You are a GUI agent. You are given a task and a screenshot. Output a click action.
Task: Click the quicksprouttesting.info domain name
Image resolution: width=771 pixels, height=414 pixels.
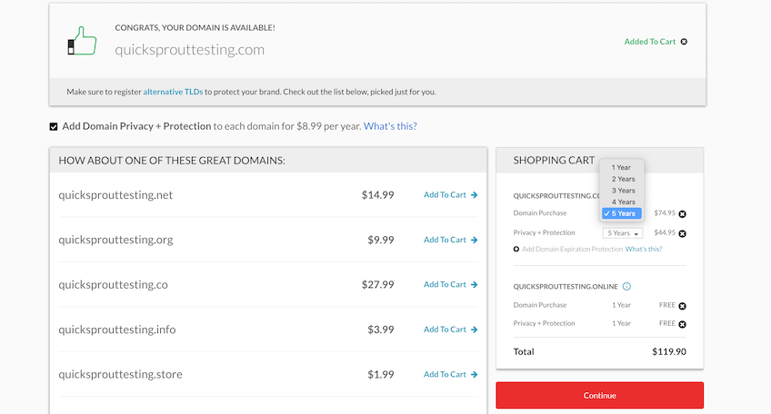tap(117, 330)
